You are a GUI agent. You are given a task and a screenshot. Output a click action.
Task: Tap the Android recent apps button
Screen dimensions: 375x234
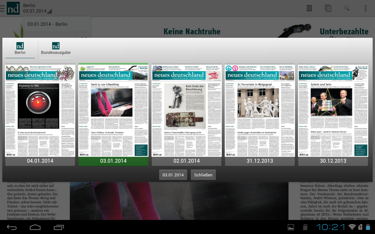tap(59, 227)
